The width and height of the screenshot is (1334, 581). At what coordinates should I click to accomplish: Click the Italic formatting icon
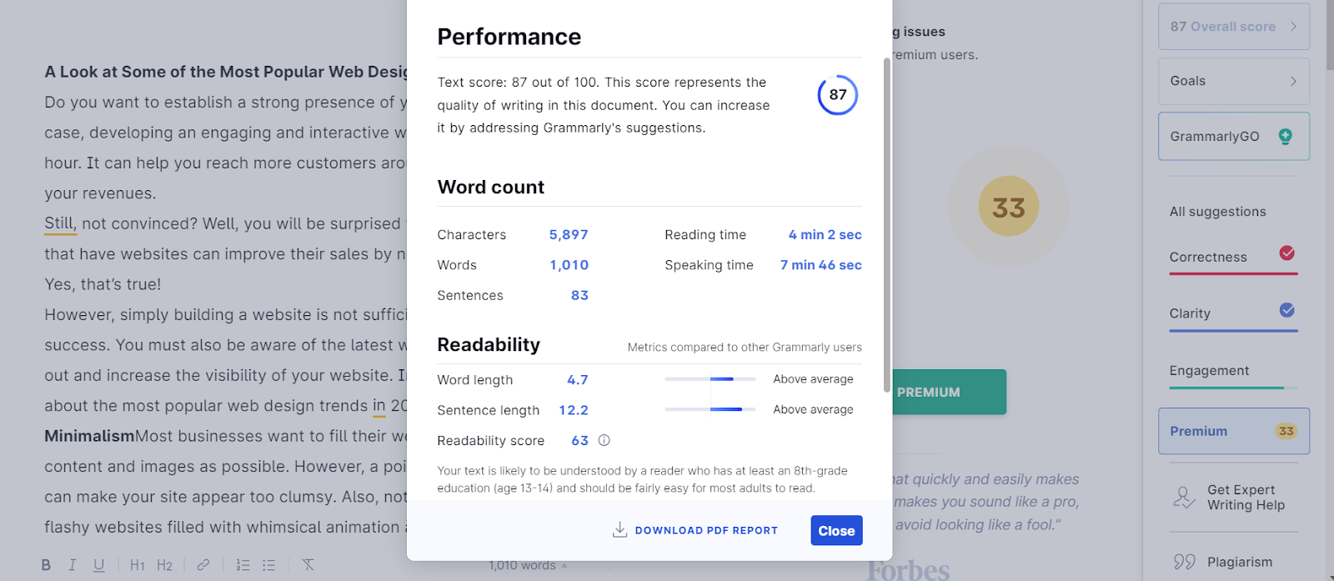pos(73,565)
